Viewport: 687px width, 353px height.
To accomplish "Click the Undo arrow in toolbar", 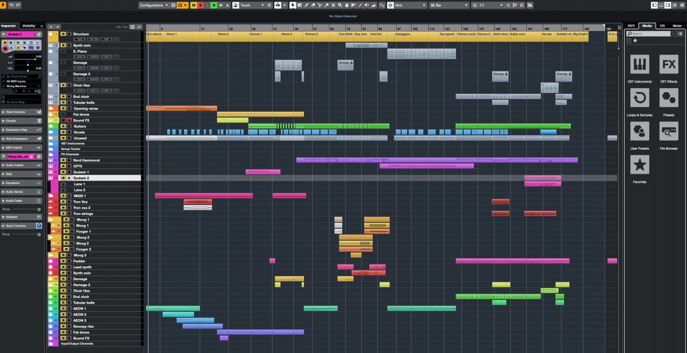I will (11, 5).
